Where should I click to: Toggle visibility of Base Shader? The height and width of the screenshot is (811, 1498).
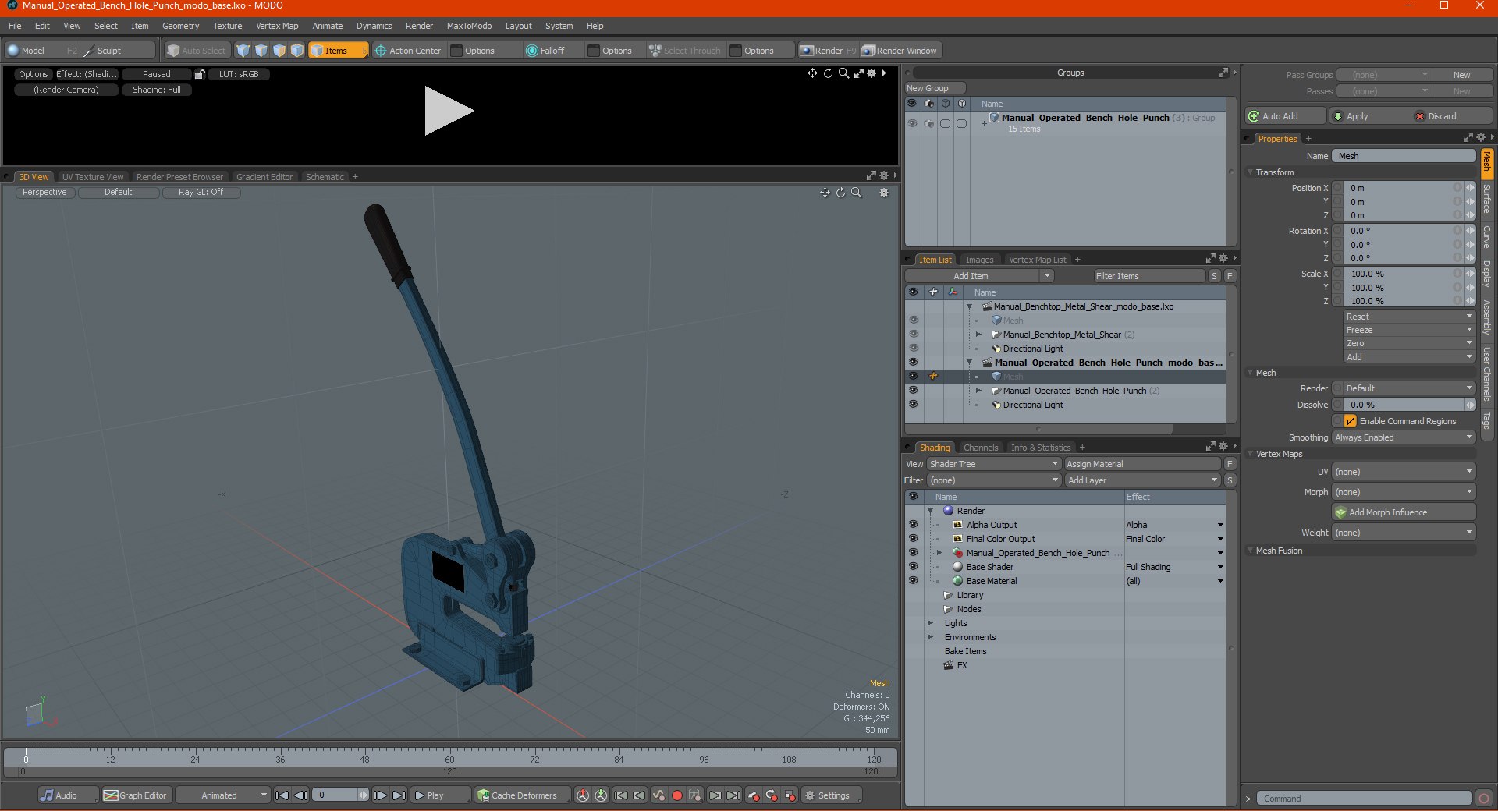point(913,567)
